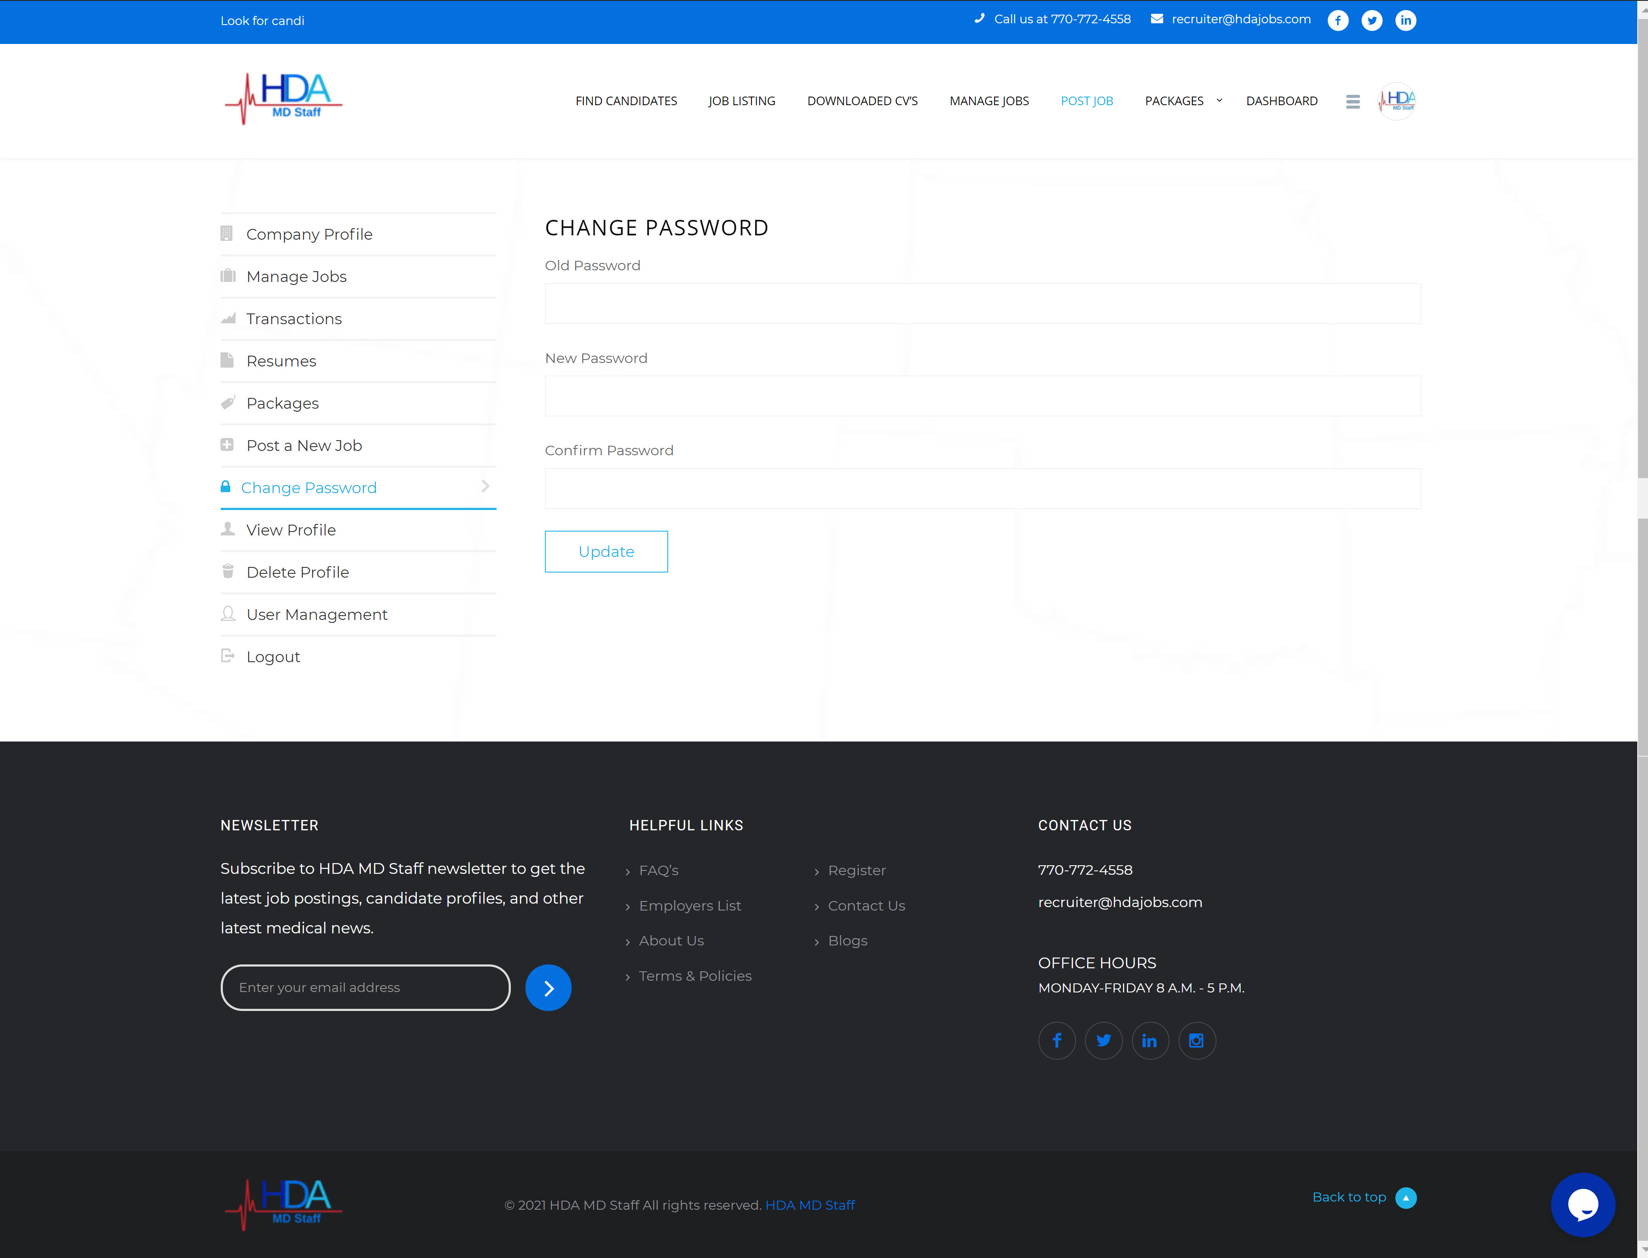This screenshot has height=1258, width=1648.
Task: Focus the Old Password field
Action: coord(982,303)
